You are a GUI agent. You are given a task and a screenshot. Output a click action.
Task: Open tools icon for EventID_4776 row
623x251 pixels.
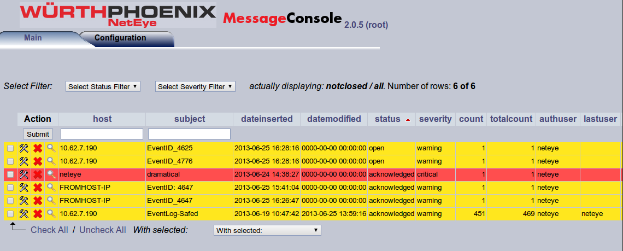click(24, 161)
